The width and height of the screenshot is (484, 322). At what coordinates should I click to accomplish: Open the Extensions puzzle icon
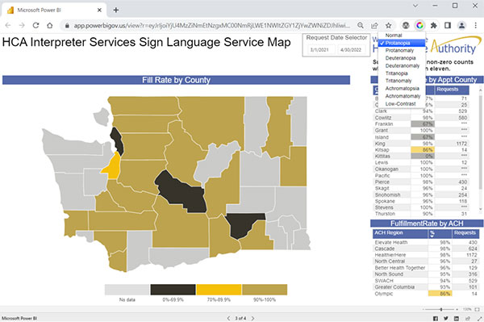(x=434, y=26)
